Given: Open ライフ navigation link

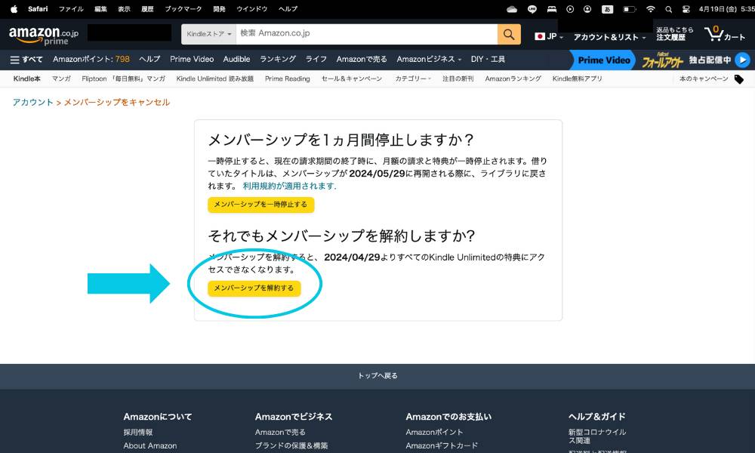Looking at the screenshot, I should (316, 59).
